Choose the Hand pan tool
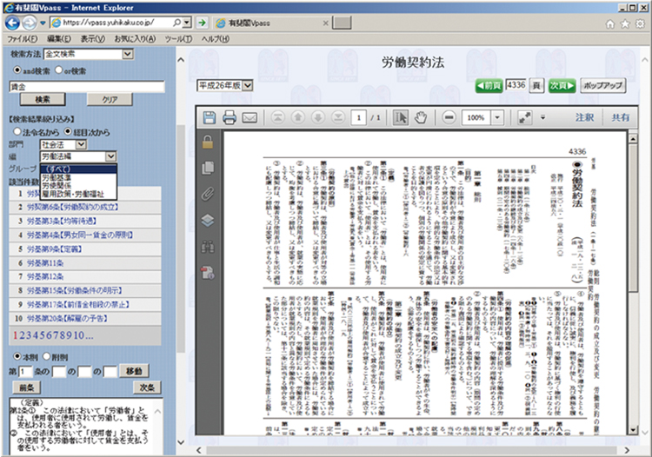Screen dimensions: 652x457 tap(421, 117)
